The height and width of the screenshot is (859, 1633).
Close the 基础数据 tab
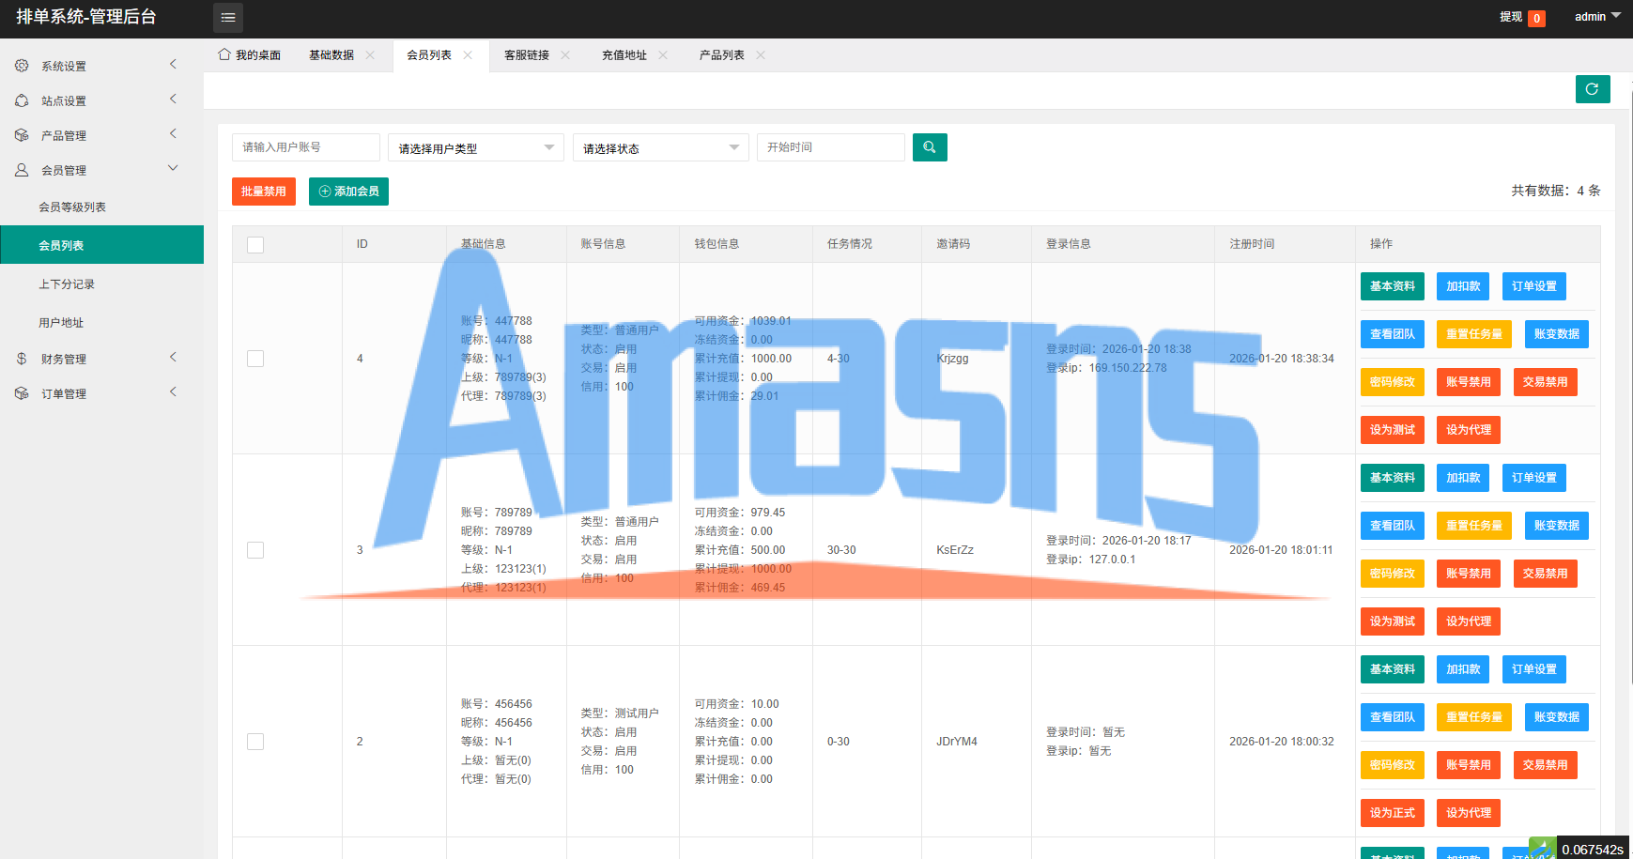(370, 54)
